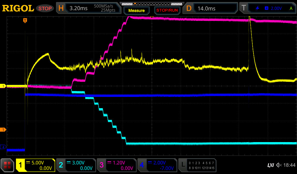The image size is (297, 174).
Task: Open the logic analyzer digital channels panel
Action: click(x=197, y=165)
